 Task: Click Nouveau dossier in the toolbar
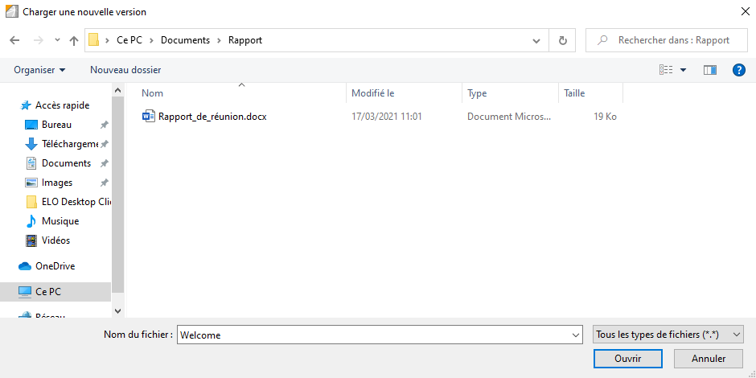125,70
